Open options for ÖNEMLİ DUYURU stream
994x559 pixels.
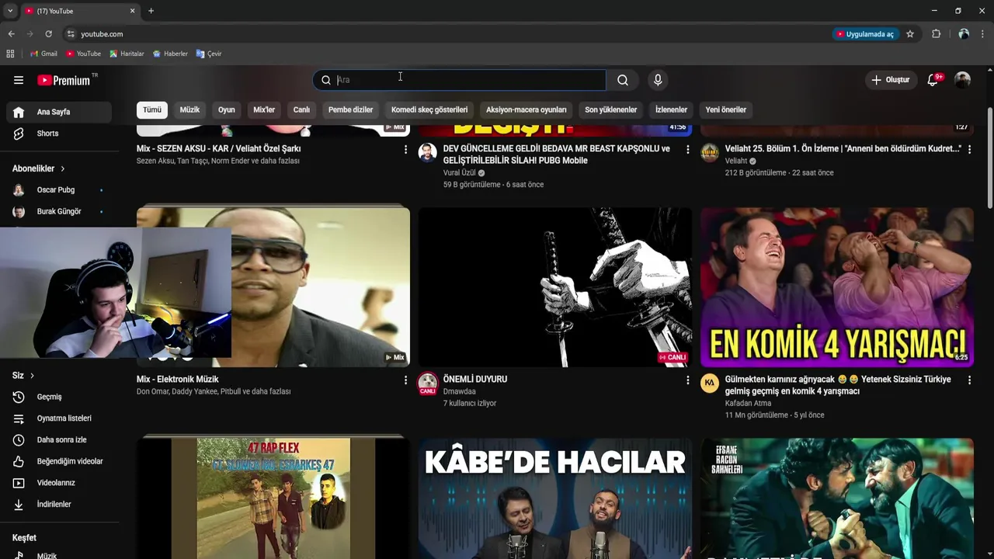tap(687, 380)
